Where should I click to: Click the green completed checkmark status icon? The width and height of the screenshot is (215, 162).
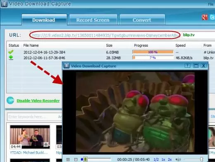(x=11, y=52)
